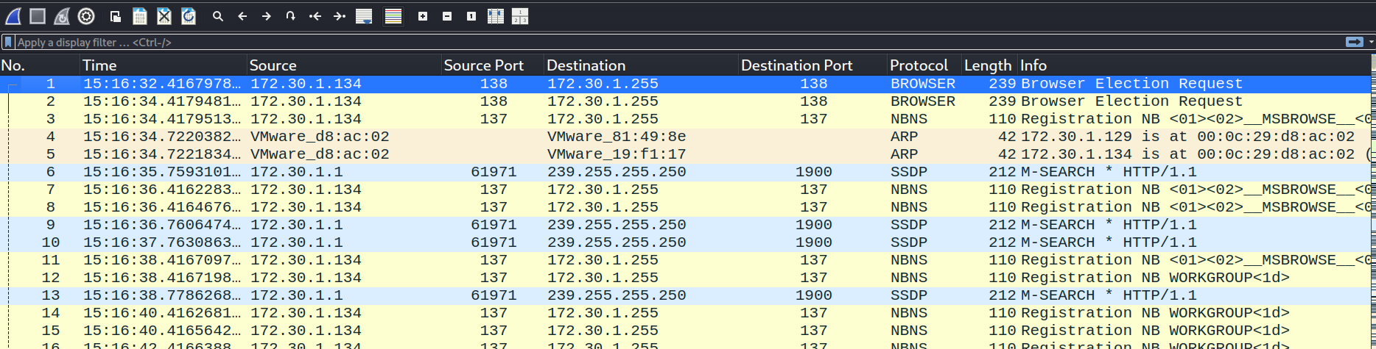The height and width of the screenshot is (349, 1376).
Task: Sort by Protocol column header
Action: click(x=924, y=65)
